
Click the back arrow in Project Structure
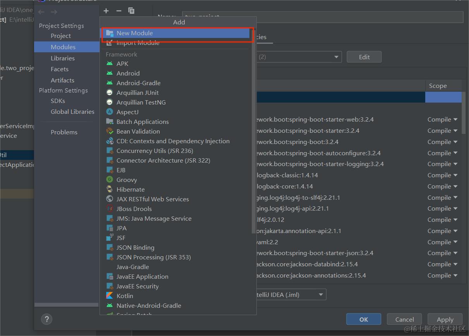(x=41, y=12)
